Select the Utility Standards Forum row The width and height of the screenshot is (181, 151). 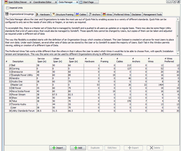point(92,111)
